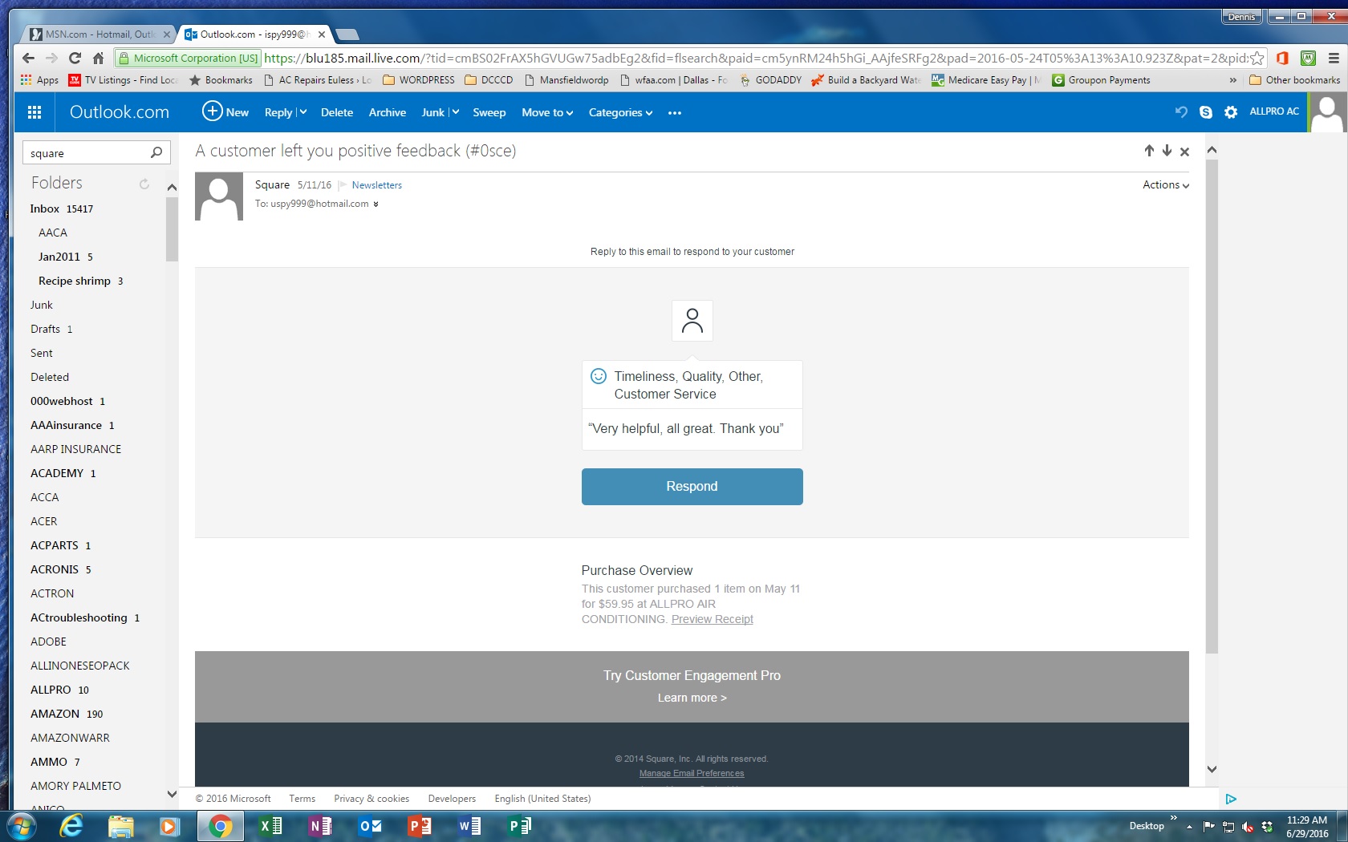Image resolution: width=1348 pixels, height=842 pixels.
Task: Open the settings gear menu
Action: tap(1231, 112)
